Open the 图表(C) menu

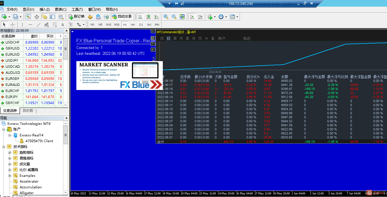61,10
